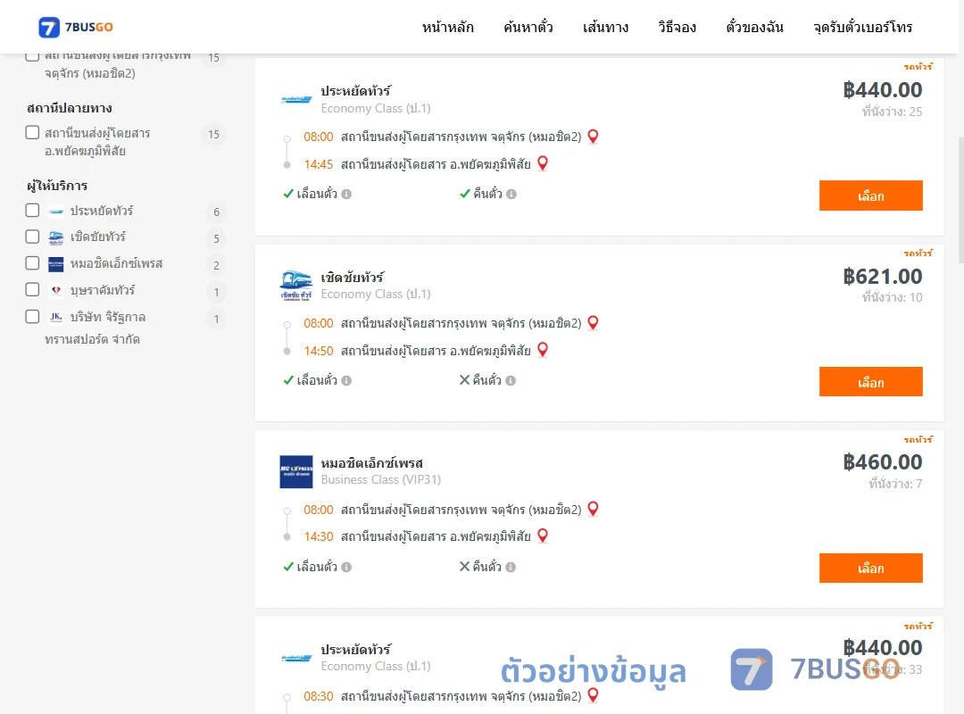Open map pin for 08:00 เชิดชัยทัวร์ departure station
Screen dimensions: 964x714
(x=593, y=323)
